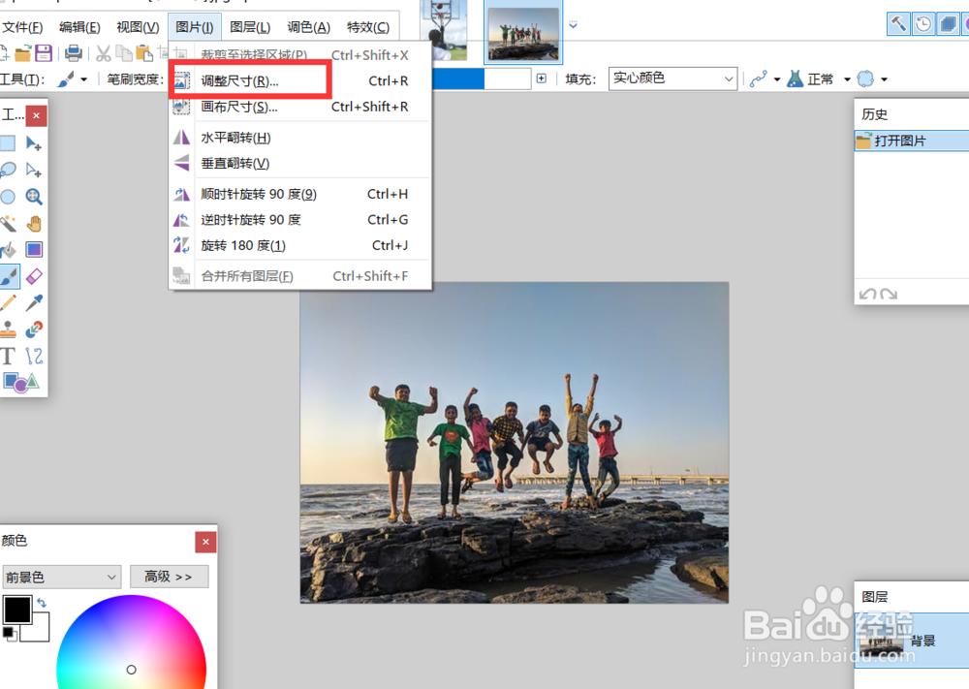
Task: Select the Magic Wand tool
Action: [8, 223]
